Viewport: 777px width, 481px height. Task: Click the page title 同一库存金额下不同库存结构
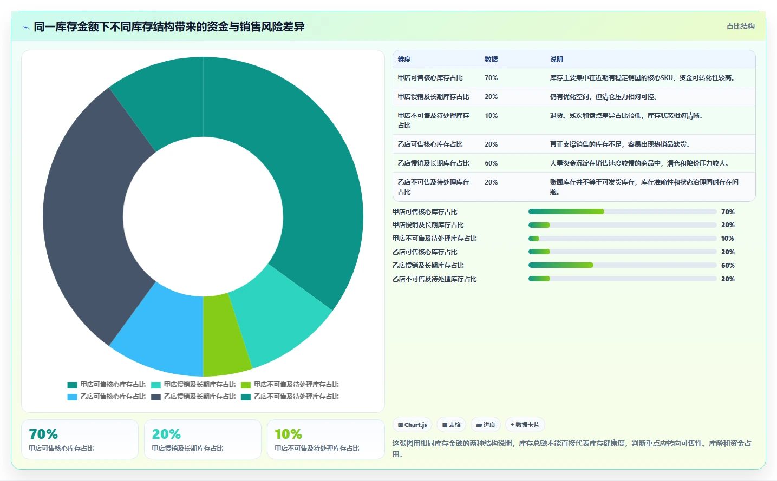(x=169, y=27)
